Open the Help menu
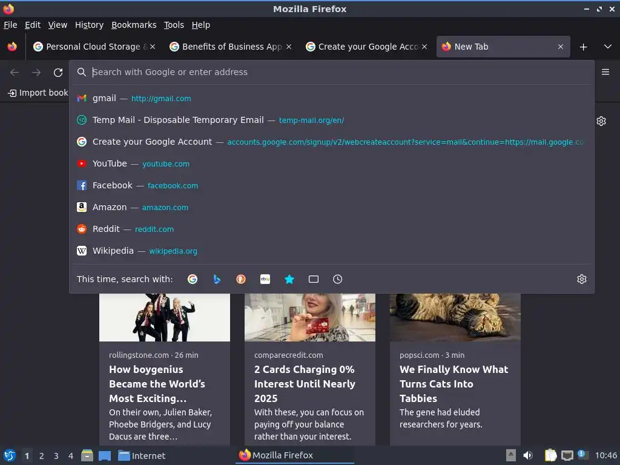 tap(201, 25)
